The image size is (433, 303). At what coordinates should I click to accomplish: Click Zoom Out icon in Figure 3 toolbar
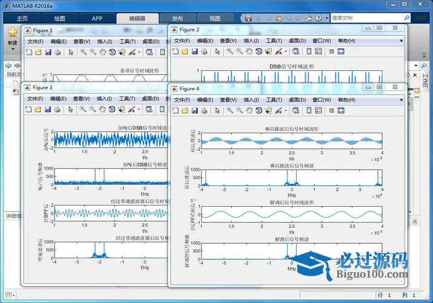coord(93,109)
